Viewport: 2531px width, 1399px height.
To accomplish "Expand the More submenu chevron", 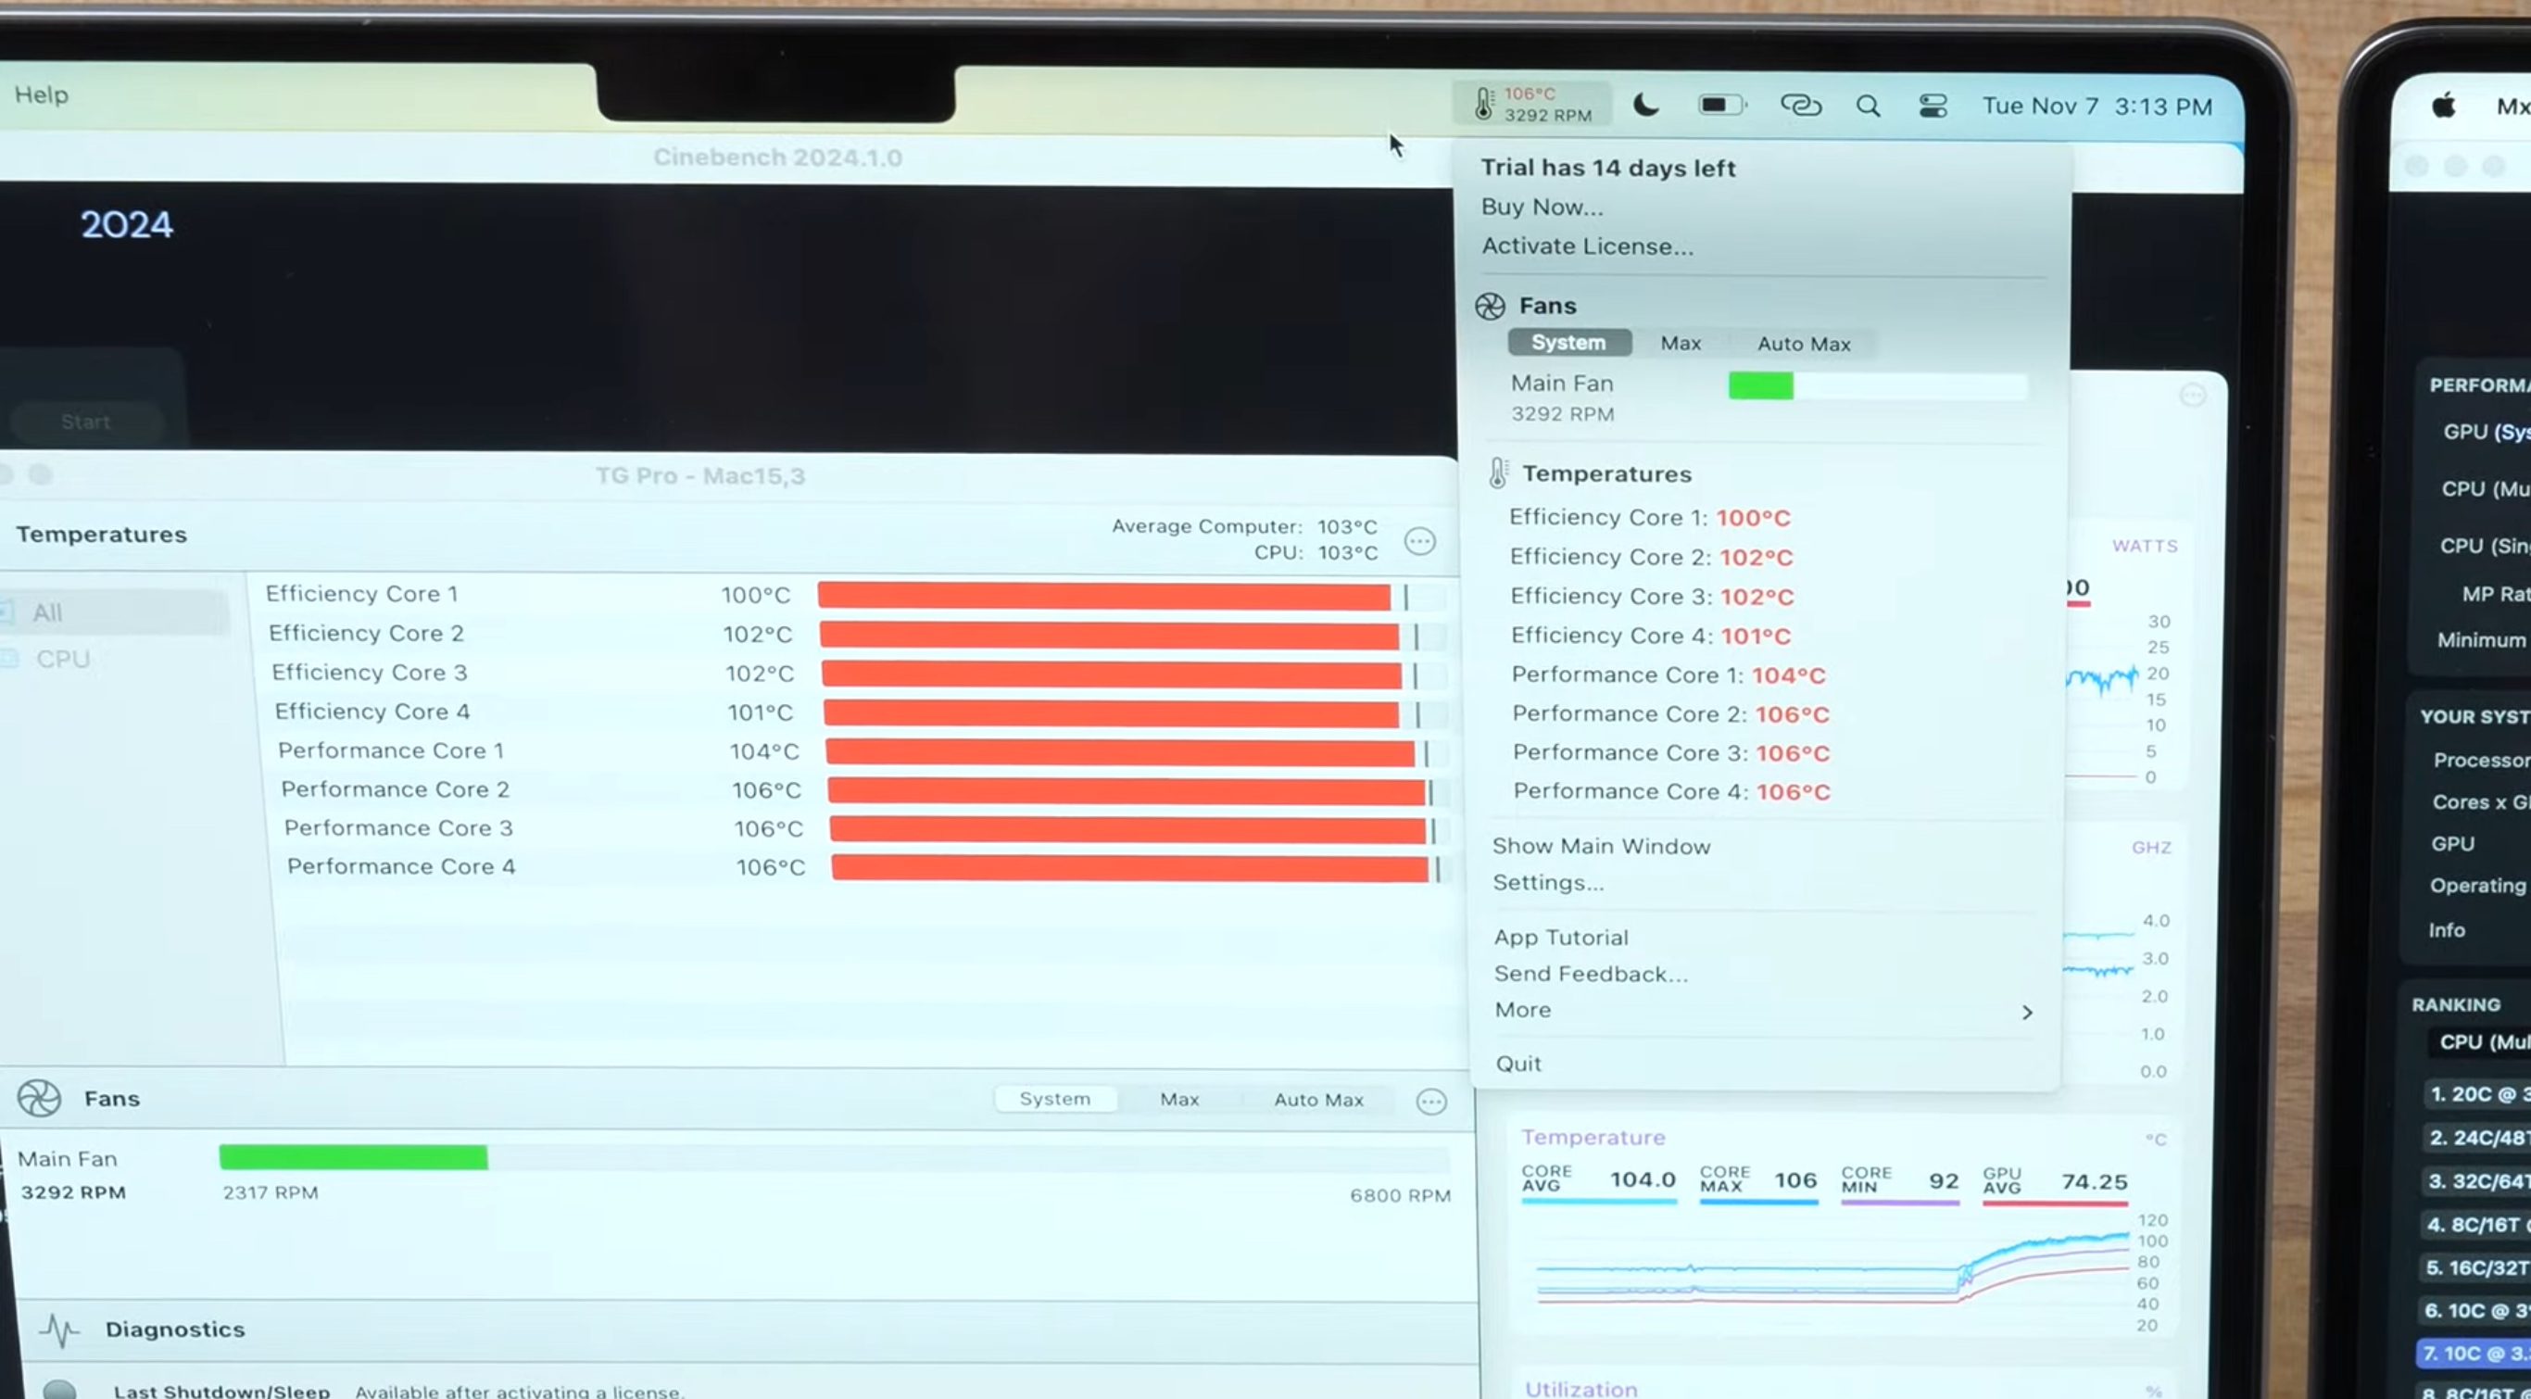I will pos(2027,1012).
